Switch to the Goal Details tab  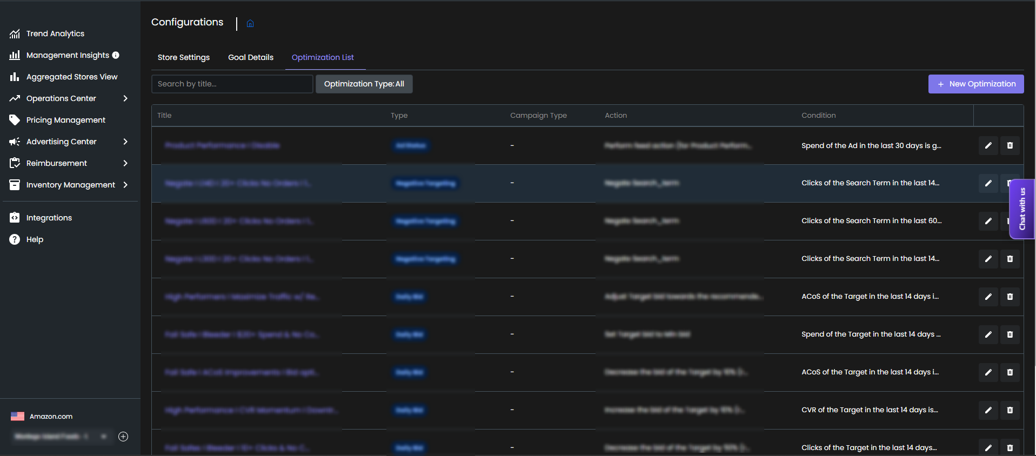click(x=251, y=57)
